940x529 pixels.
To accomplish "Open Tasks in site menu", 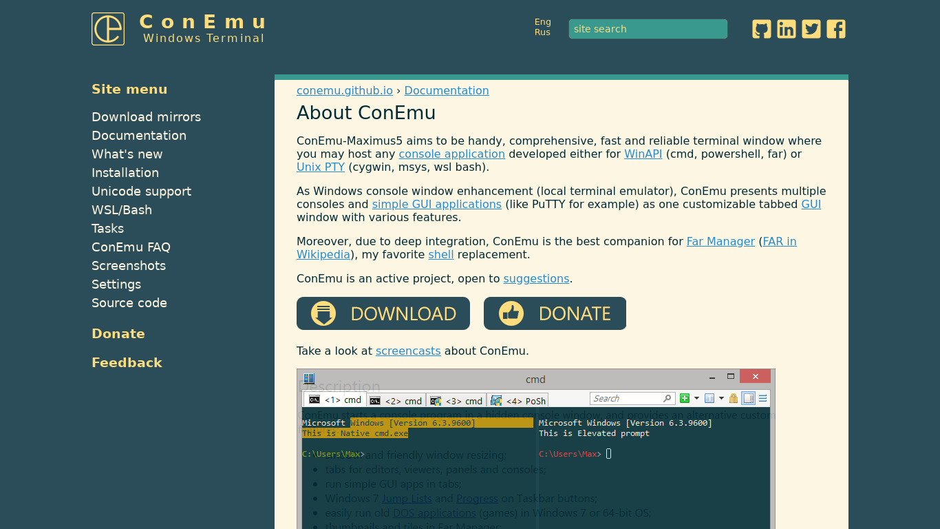I will pos(108,229).
